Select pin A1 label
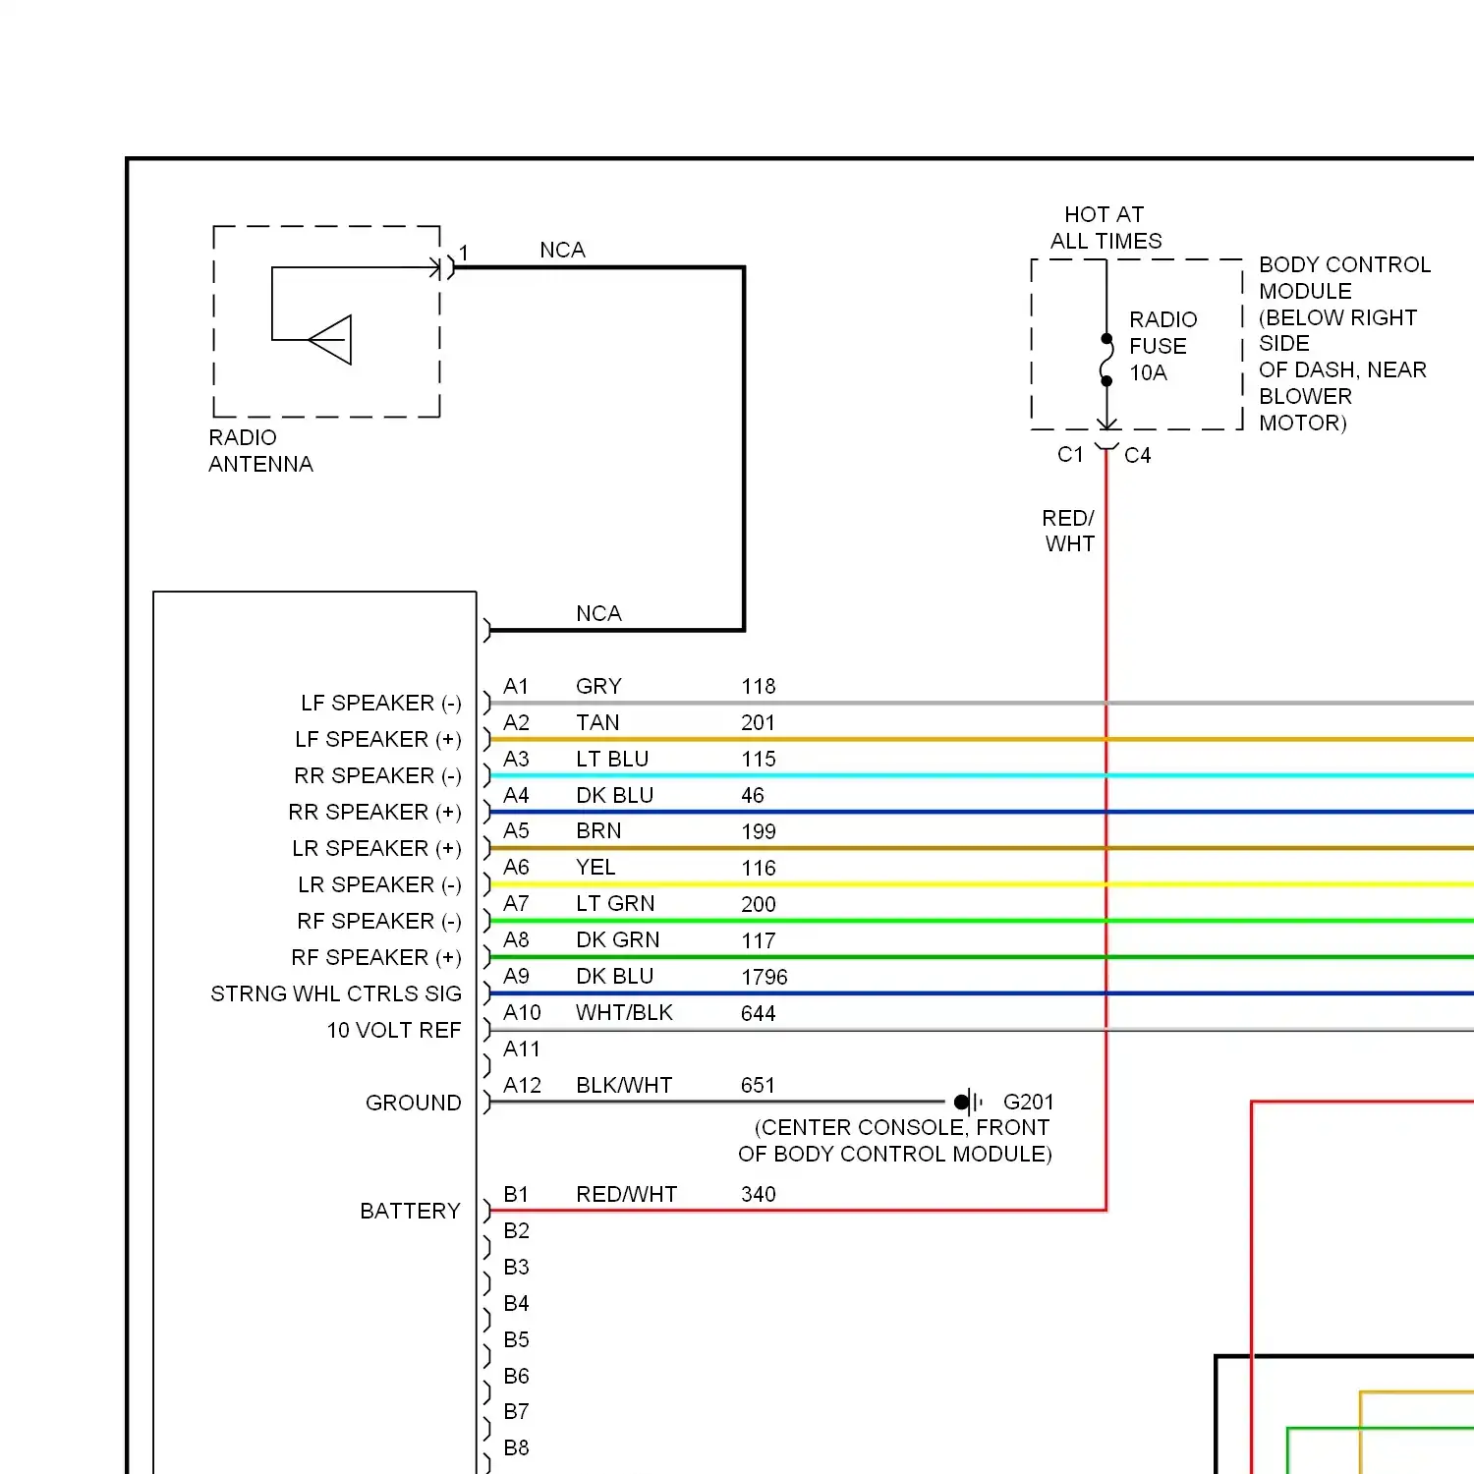Screen dimensions: 1474x1474 tap(516, 687)
